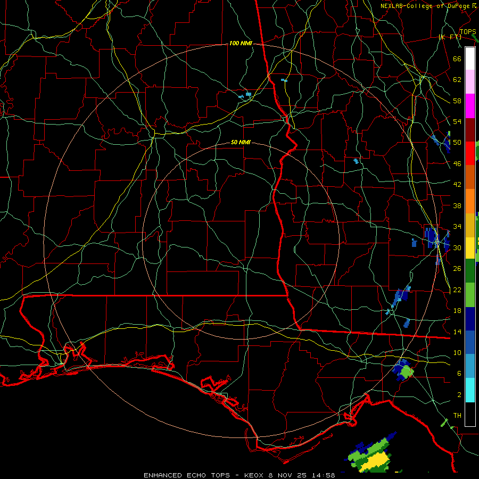Screen dimensions: 479x479
Task: Select the dark green legend swatch
Action: pyautogui.click(x=470, y=271)
